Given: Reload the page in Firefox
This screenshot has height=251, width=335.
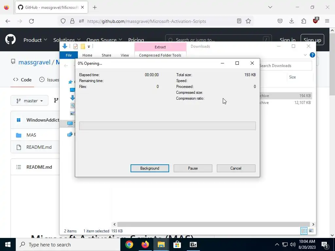Looking at the screenshot, I should click(x=31, y=21).
